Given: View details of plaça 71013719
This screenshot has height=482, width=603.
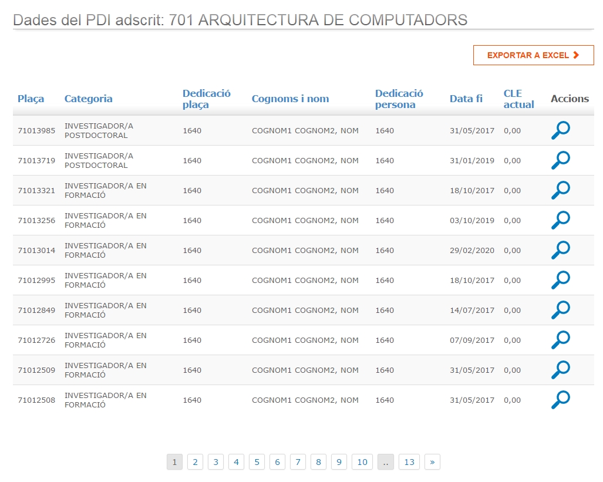Looking at the screenshot, I should click(x=560, y=160).
